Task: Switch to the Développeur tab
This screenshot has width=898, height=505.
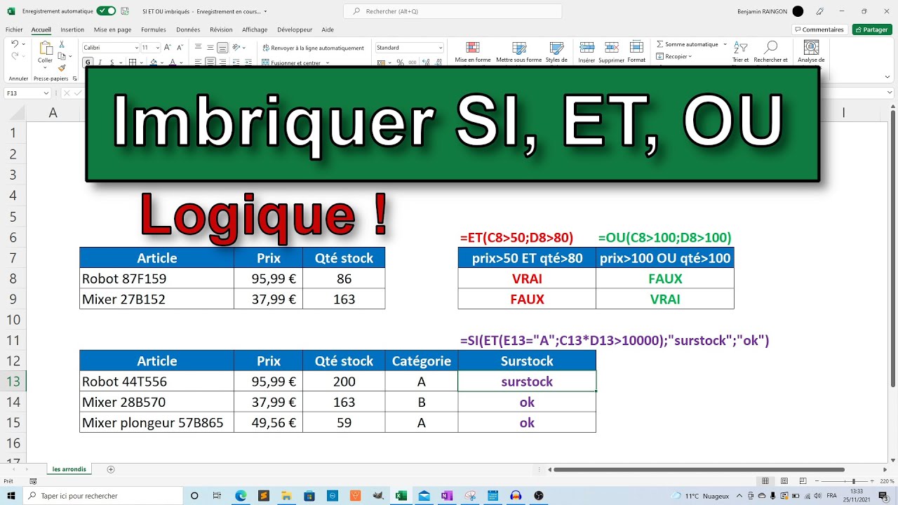Action: click(295, 29)
